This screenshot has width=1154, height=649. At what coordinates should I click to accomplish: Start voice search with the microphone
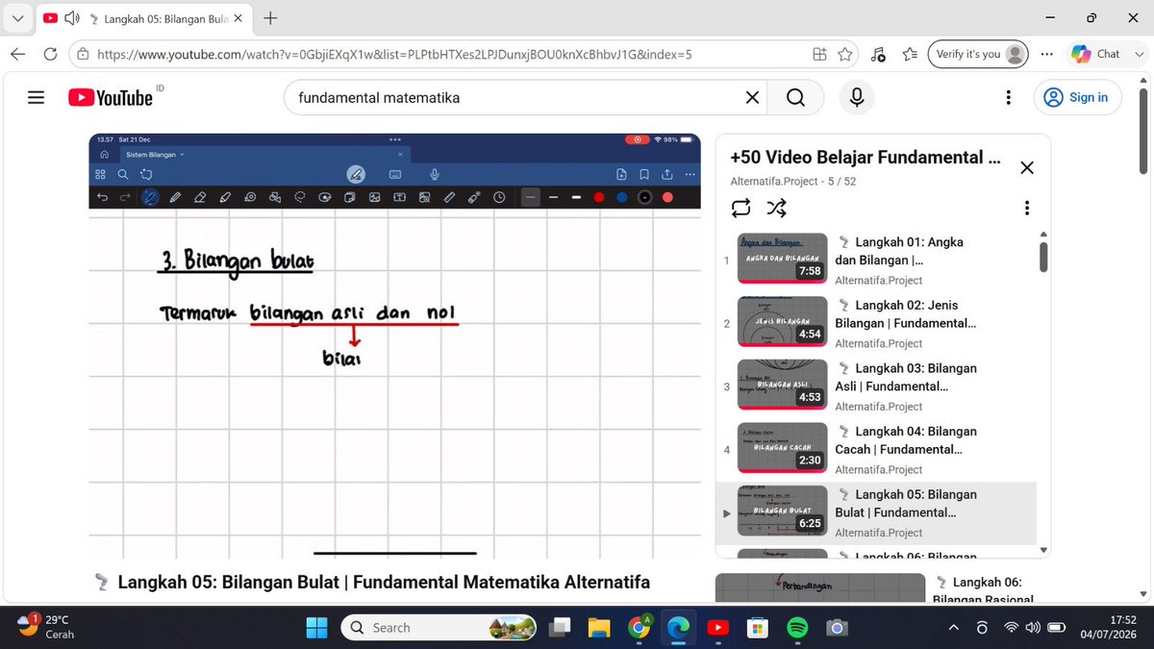pyautogui.click(x=856, y=97)
